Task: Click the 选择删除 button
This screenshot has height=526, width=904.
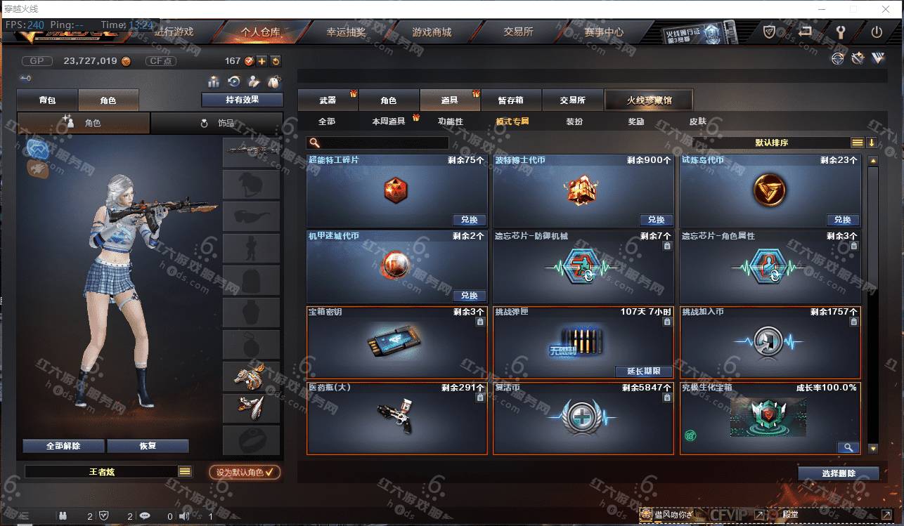Action: (839, 473)
